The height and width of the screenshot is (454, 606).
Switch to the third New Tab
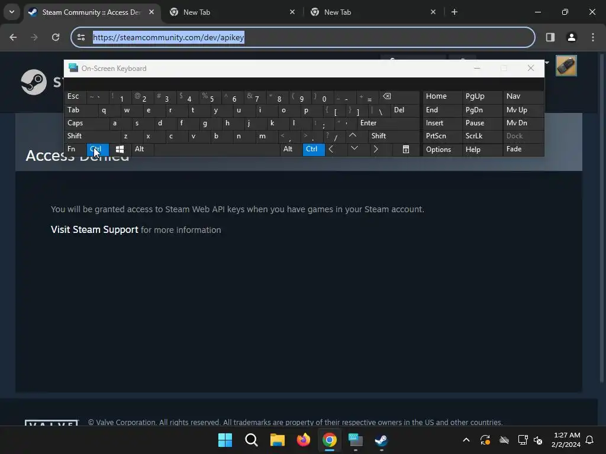(x=373, y=12)
